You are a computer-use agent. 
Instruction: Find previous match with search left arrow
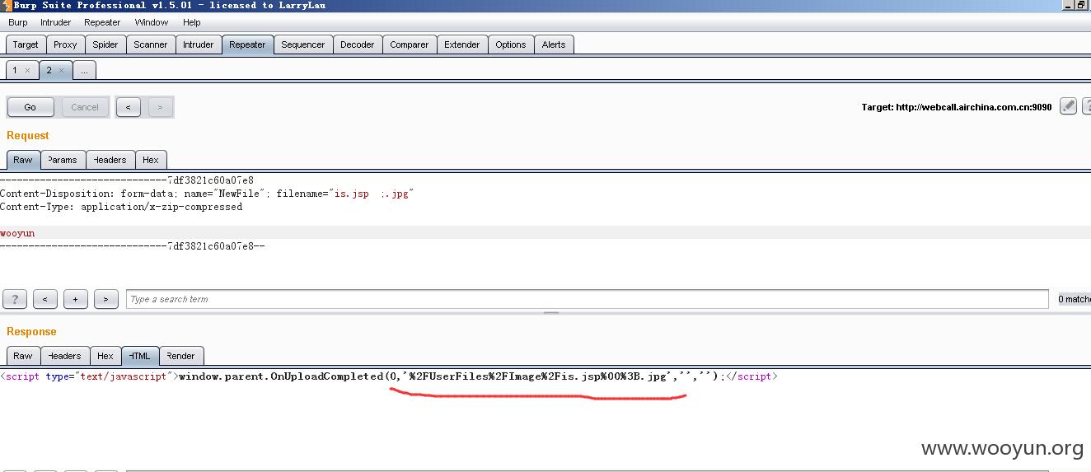(45, 299)
